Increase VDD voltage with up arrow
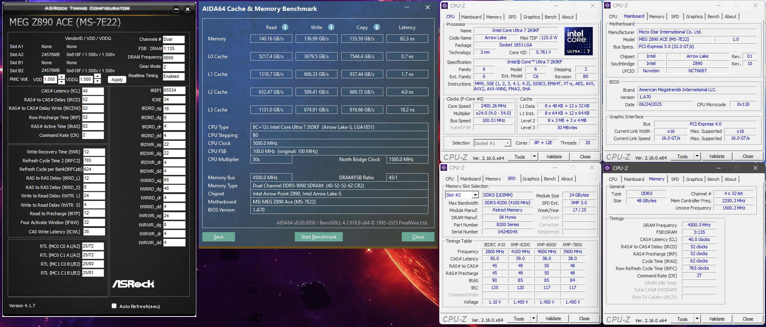Viewport: 766px width, 327px height. [61, 77]
